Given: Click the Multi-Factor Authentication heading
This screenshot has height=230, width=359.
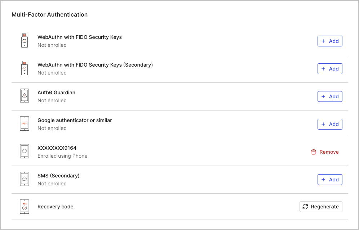Looking at the screenshot, I should pos(49,14).
